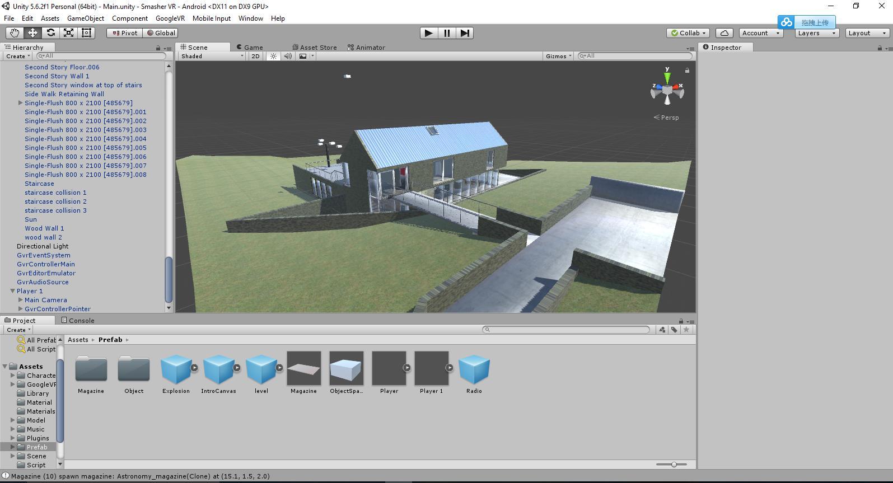Open the GoogleVR menu
893x483 pixels.
tap(170, 18)
